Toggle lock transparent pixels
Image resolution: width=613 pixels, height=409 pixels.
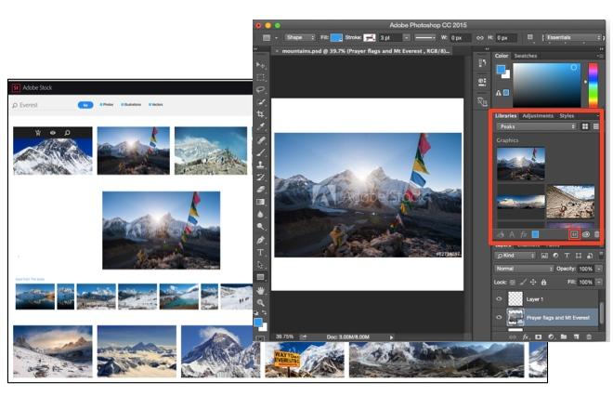click(513, 283)
